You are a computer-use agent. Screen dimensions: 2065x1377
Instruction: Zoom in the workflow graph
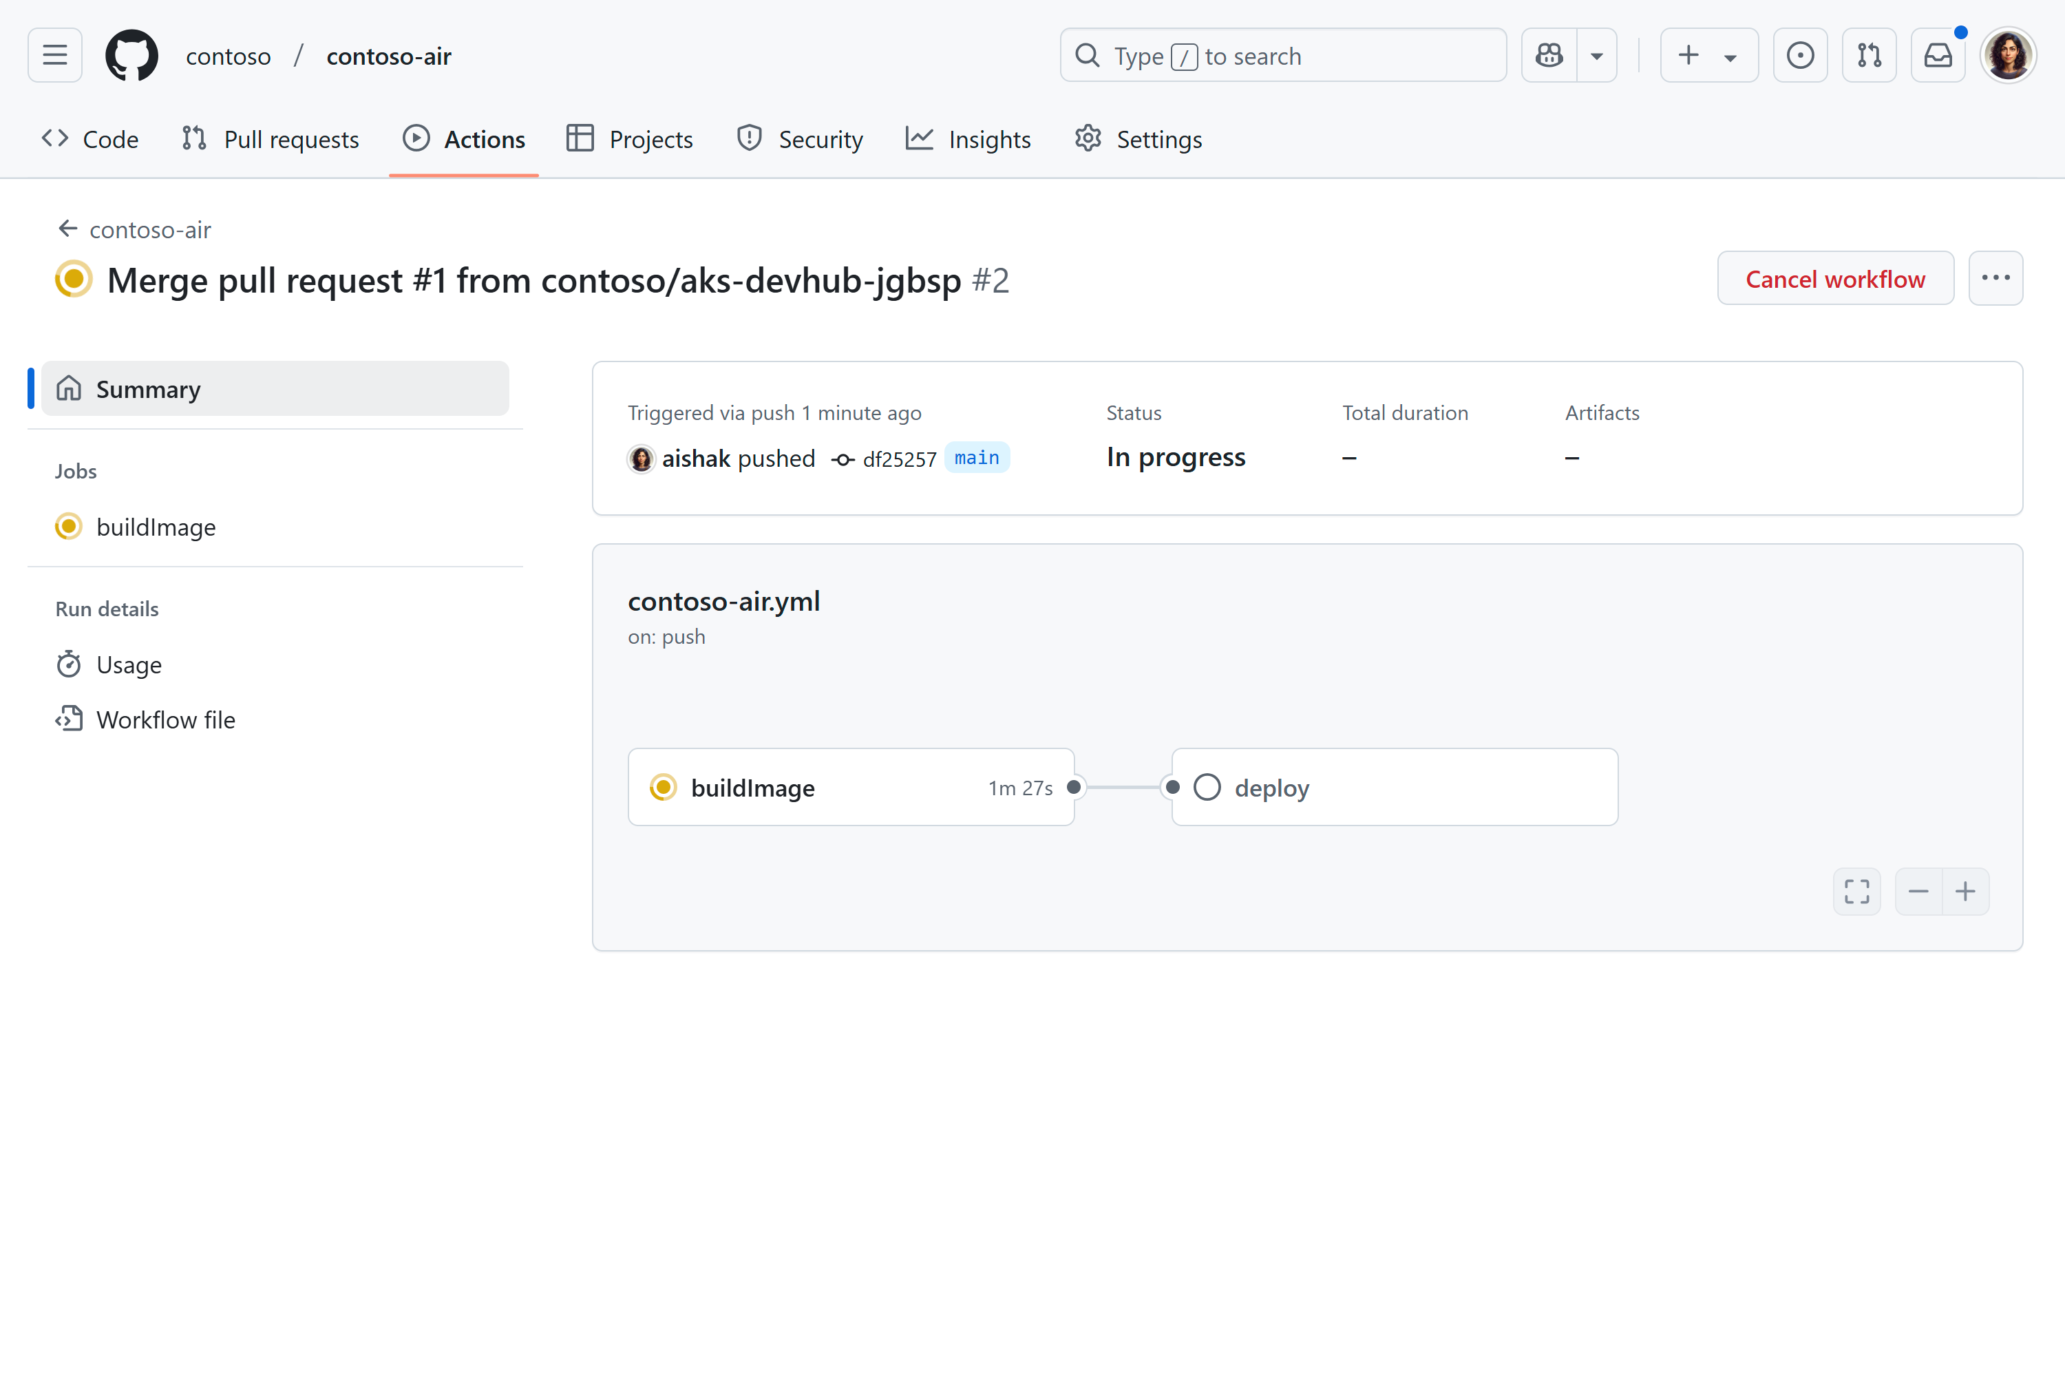(1966, 892)
